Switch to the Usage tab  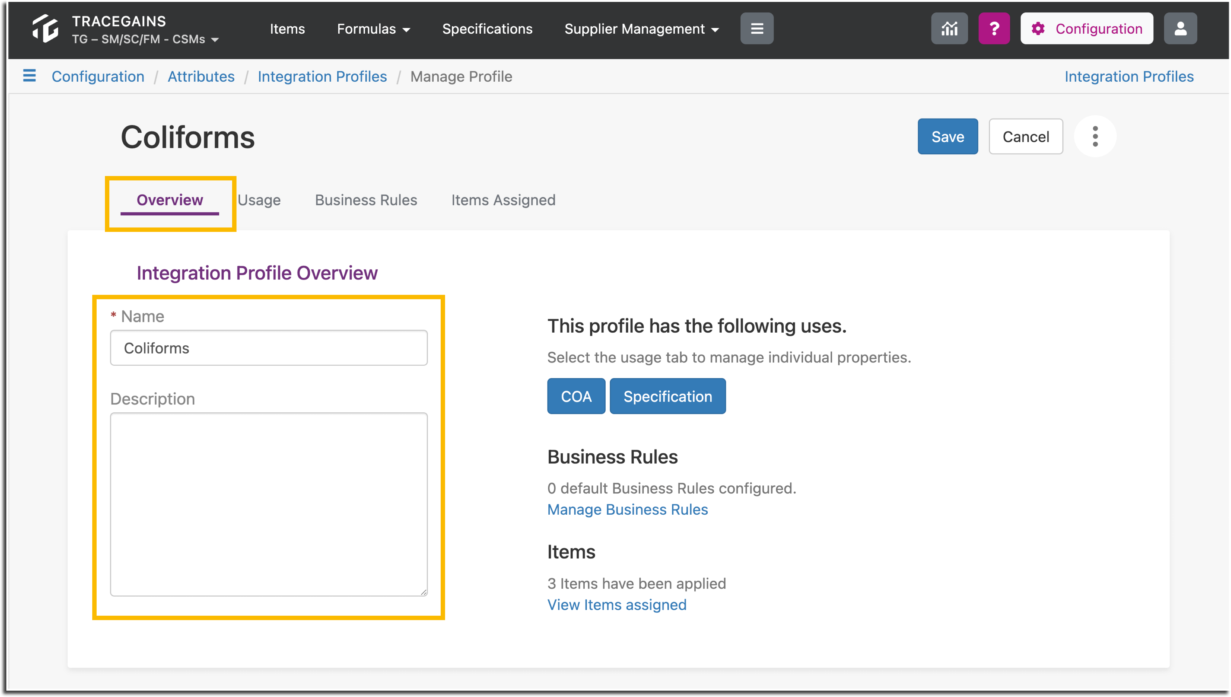tap(259, 200)
